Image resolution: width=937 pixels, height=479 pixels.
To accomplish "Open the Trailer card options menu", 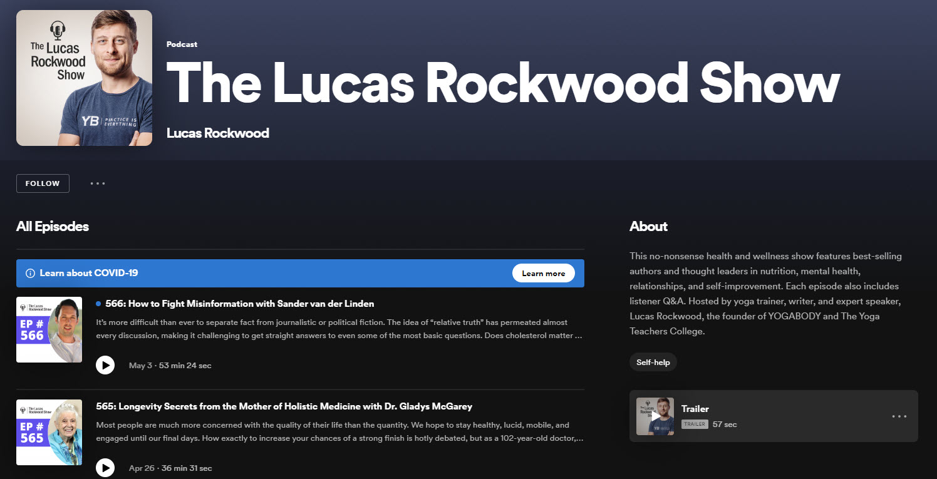I will click(x=899, y=416).
